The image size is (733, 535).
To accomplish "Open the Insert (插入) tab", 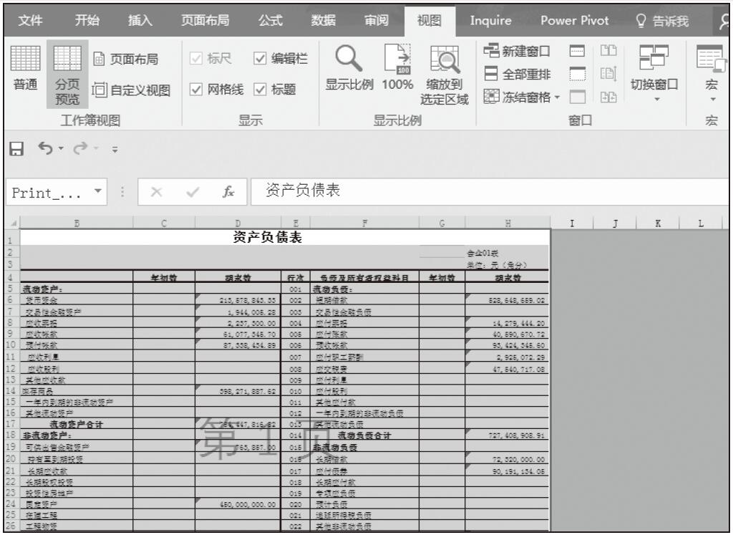I will 140,21.
